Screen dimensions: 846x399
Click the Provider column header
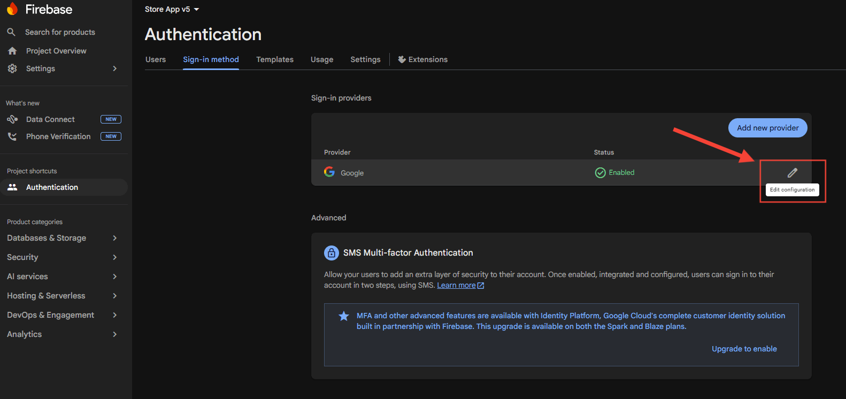[x=337, y=152]
